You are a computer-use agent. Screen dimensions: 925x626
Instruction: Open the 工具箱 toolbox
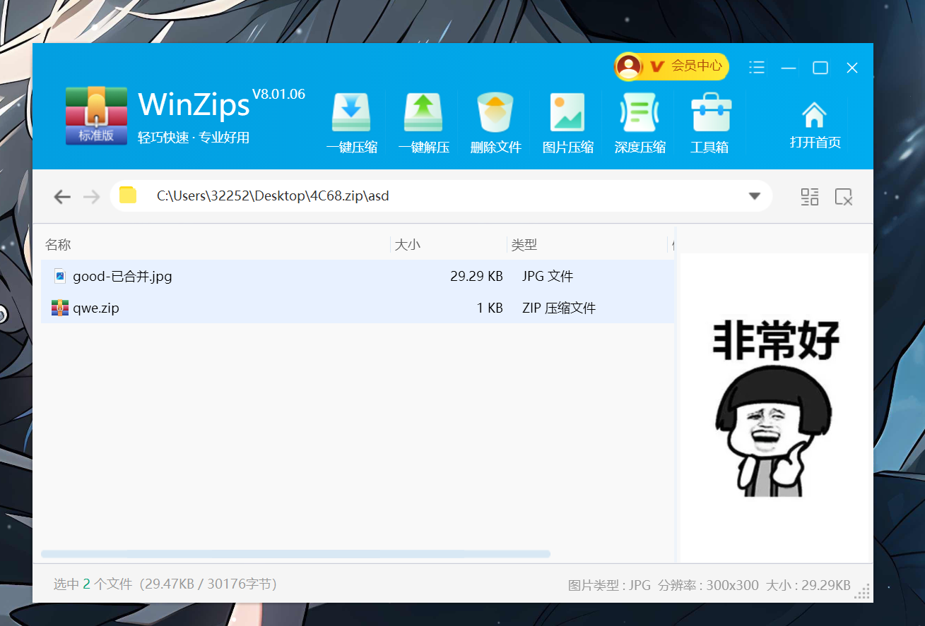710,114
